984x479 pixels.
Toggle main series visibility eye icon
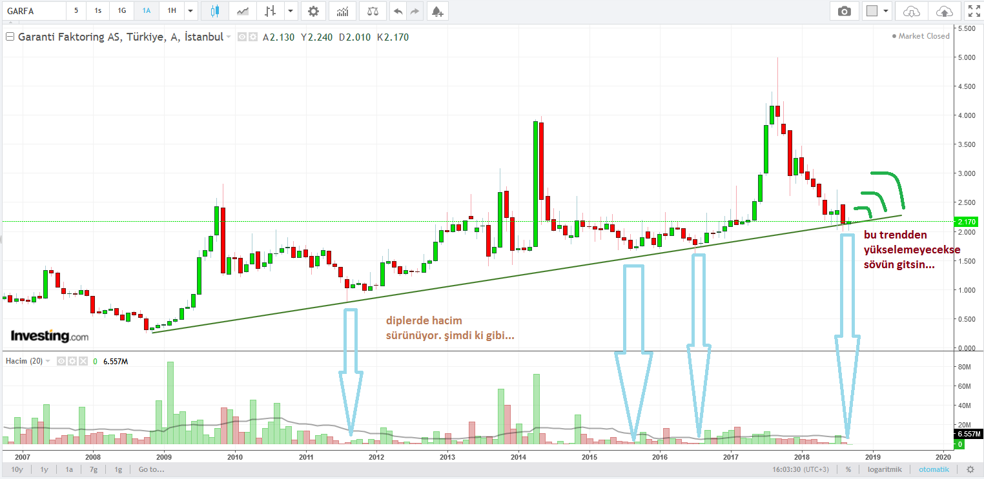[243, 37]
